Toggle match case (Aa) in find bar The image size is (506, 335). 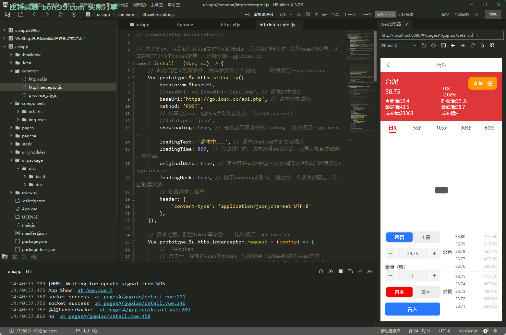(x=299, y=14)
